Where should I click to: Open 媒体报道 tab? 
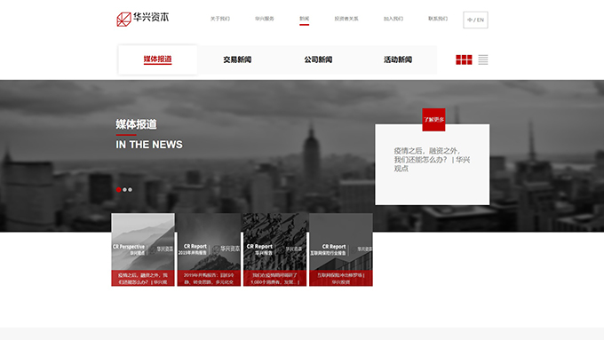pyautogui.click(x=157, y=59)
